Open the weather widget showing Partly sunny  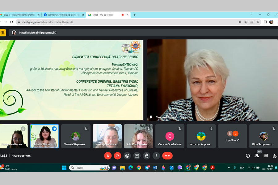click(9, 168)
